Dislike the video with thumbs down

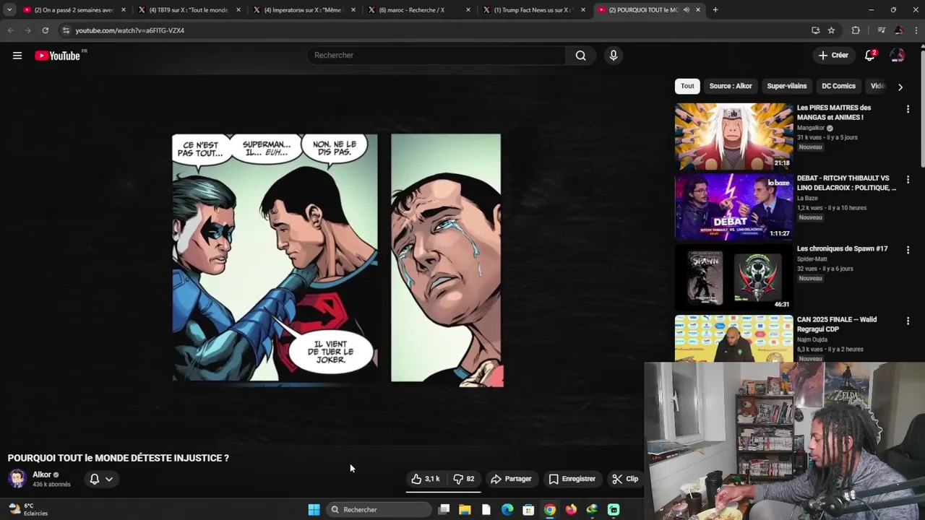click(463, 479)
